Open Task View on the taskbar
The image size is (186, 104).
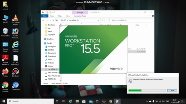tap(64, 101)
